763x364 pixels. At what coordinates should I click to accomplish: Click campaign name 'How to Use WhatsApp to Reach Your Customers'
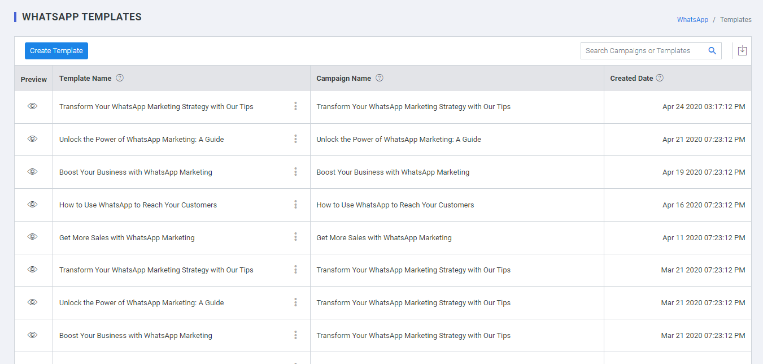tap(395, 205)
